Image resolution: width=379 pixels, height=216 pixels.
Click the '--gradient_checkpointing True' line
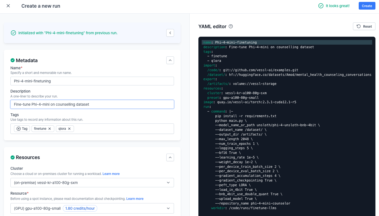click(246, 180)
